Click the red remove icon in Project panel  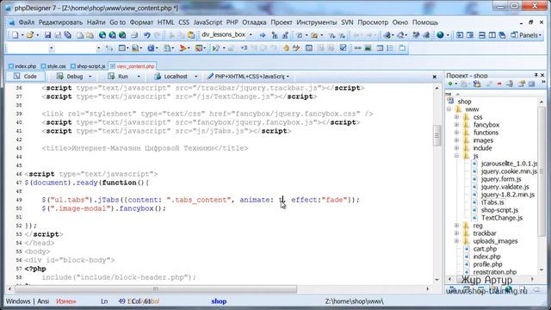click(x=499, y=84)
